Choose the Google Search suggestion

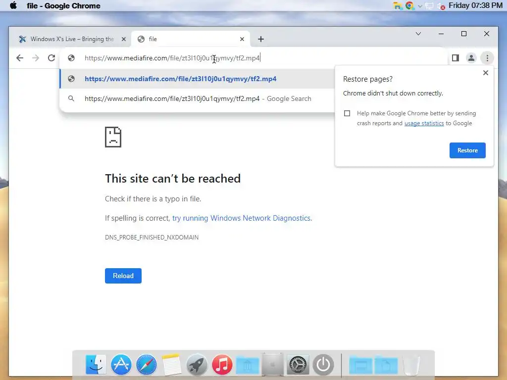point(198,98)
